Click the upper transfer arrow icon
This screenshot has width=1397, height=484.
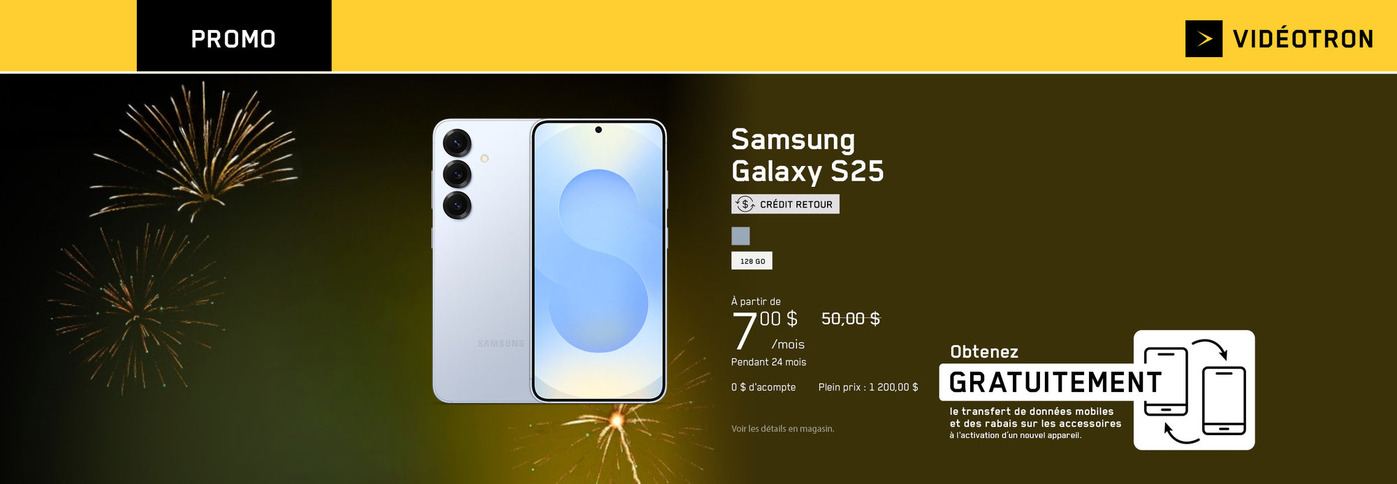pyautogui.click(x=1210, y=348)
